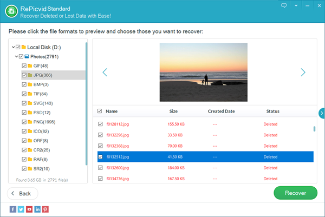Sort by Status column header
Viewport: 325px width, 217px height.
pyautogui.click(x=273, y=111)
